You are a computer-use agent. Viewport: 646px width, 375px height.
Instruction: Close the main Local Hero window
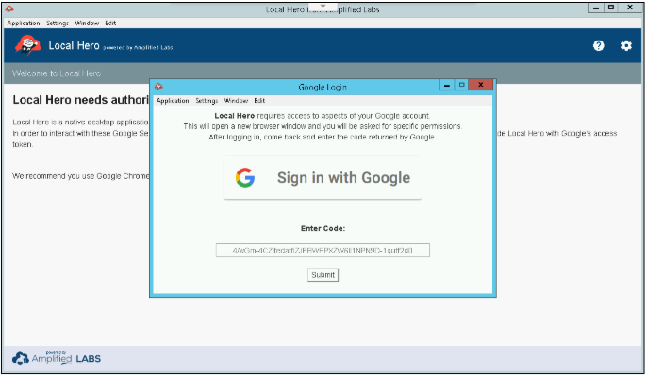(x=630, y=8)
